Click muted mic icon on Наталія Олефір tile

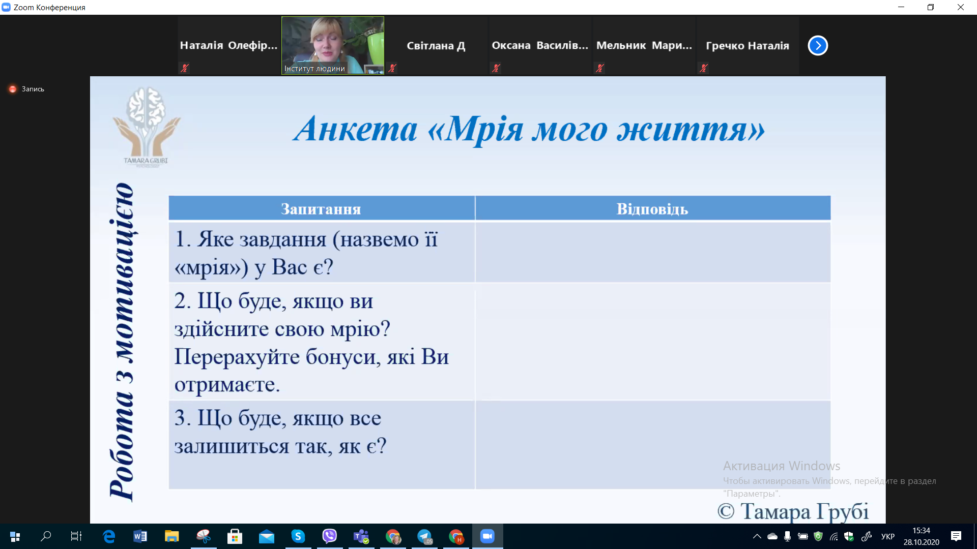click(x=185, y=68)
